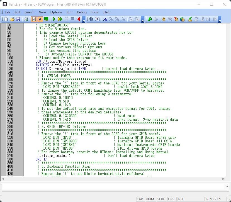
Task: Open the Debug menu
Action: click(82, 12)
